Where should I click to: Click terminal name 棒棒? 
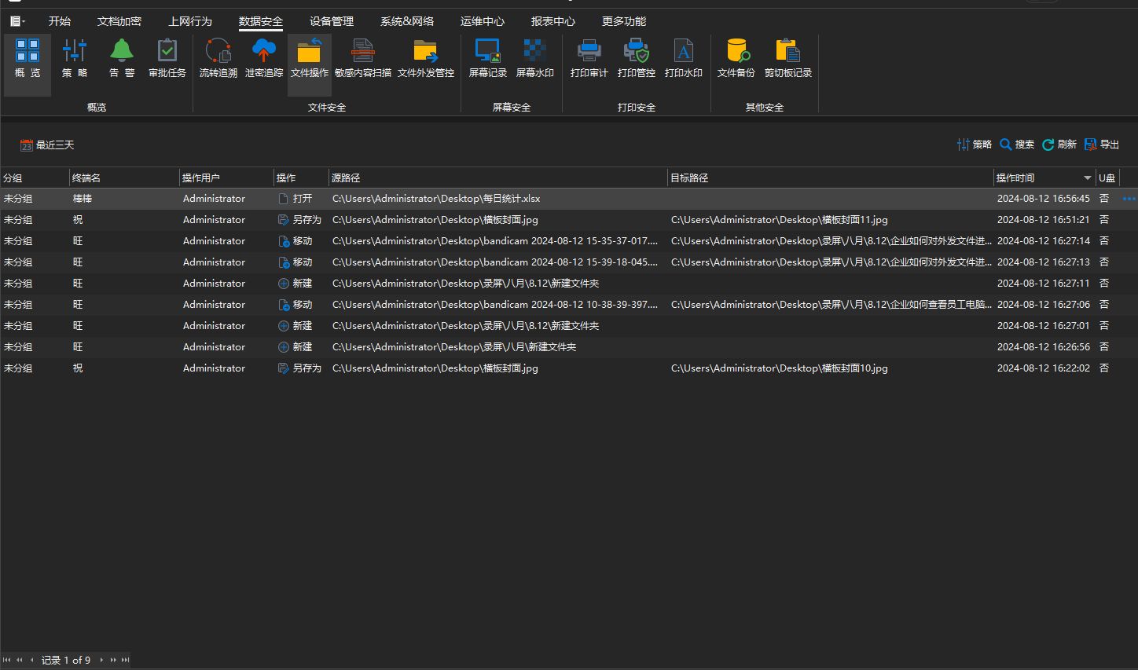(83, 199)
